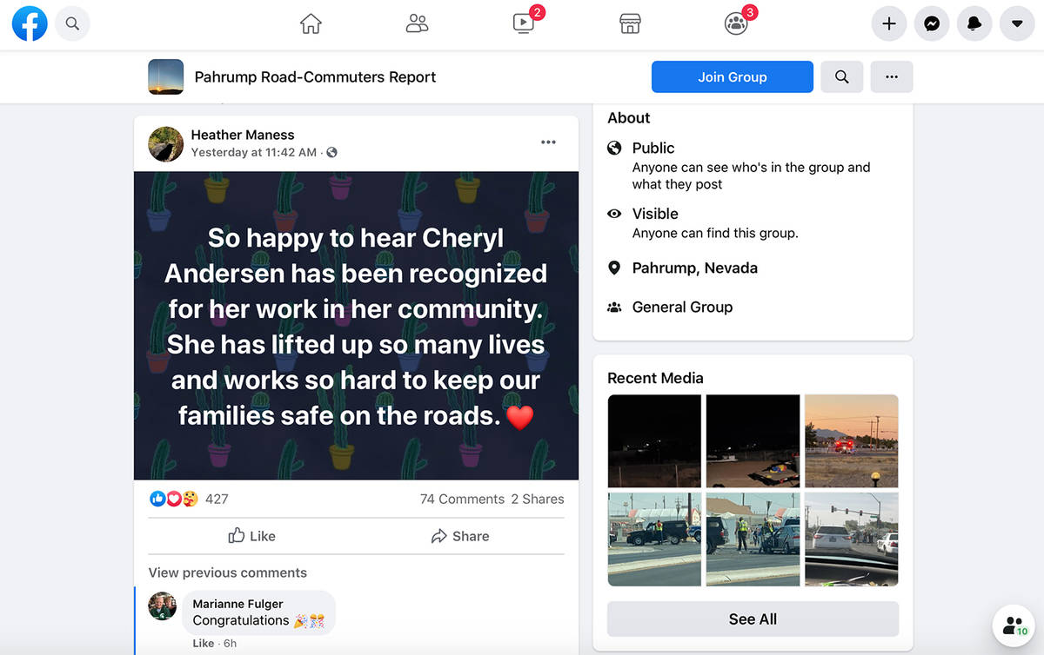
Task: Open the 74 Comments link
Action: (x=462, y=499)
